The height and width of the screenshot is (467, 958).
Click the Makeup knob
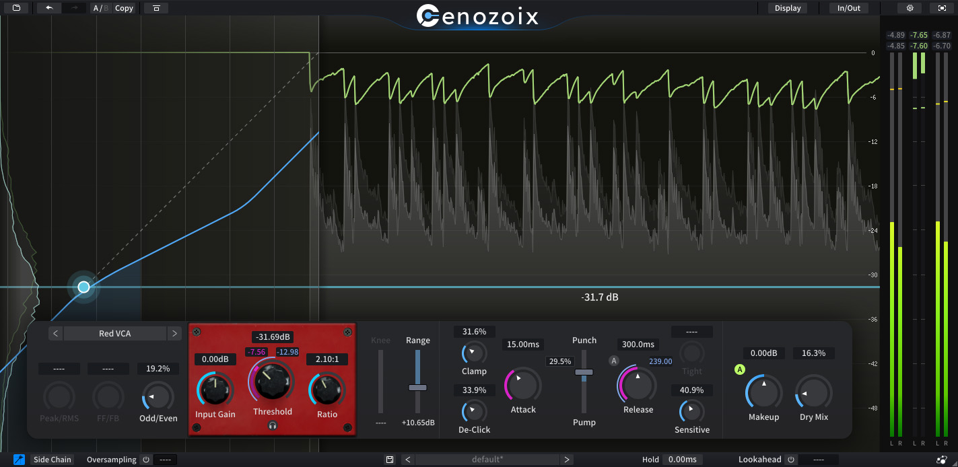(764, 392)
